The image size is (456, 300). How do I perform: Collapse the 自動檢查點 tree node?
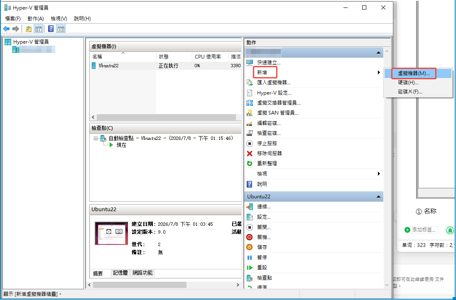tap(96, 138)
